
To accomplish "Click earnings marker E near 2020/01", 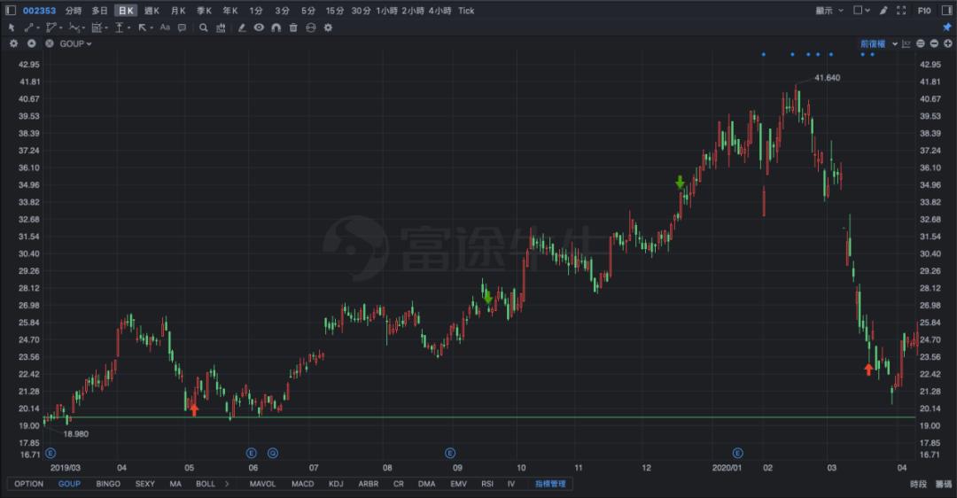I will (x=737, y=453).
